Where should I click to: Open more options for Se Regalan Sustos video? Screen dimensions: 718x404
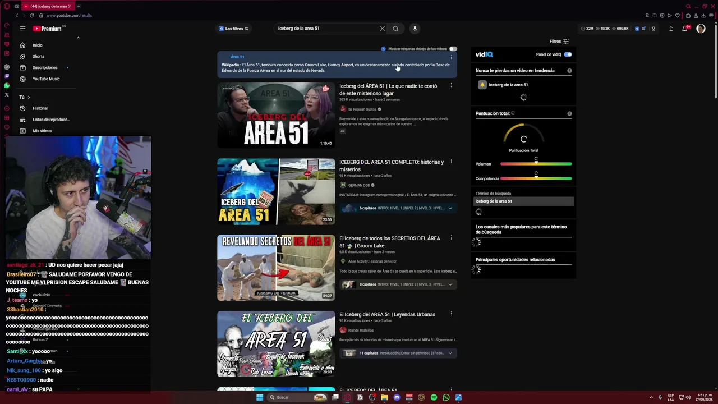pos(452,86)
